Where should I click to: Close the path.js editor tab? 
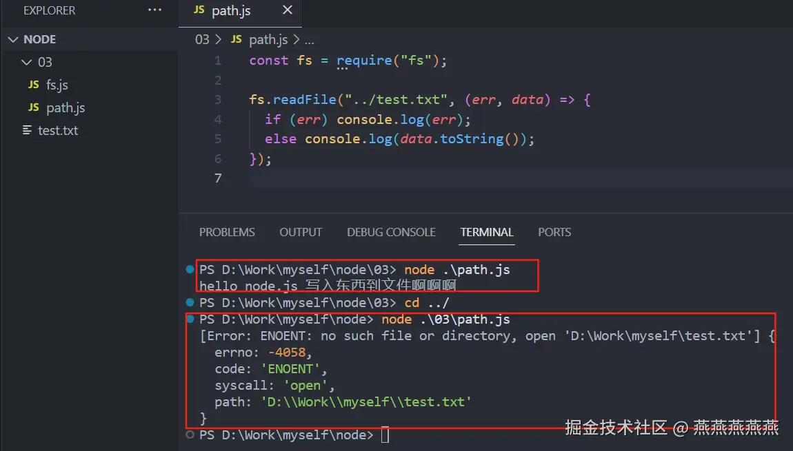[288, 10]
